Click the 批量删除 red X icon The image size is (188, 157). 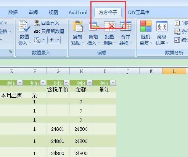pyautogui.click(x=109, y=26)
